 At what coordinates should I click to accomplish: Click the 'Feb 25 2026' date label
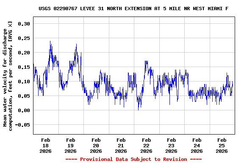click(222, 146)
